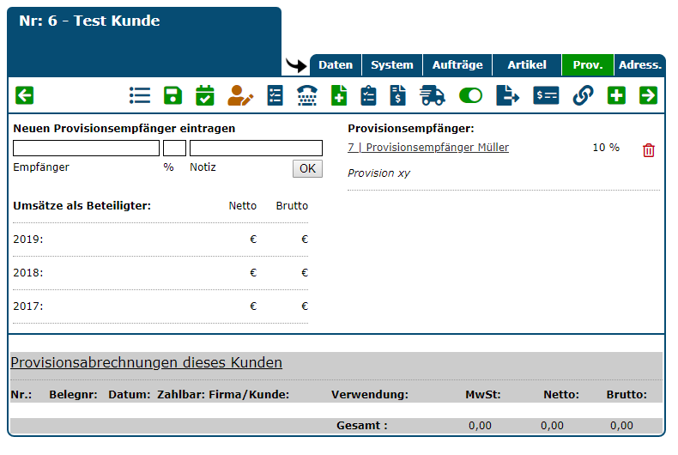The height and width of the screenshot is (455, 678).
Task: Open the Aufträge tab
Action: click(457, 65)
